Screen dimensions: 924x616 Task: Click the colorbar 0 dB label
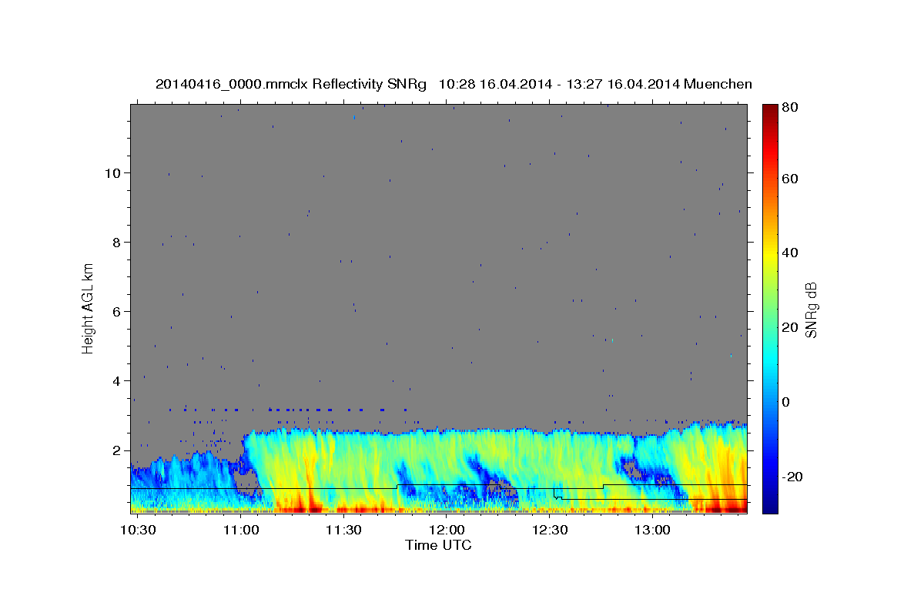[x=785, y=402]
